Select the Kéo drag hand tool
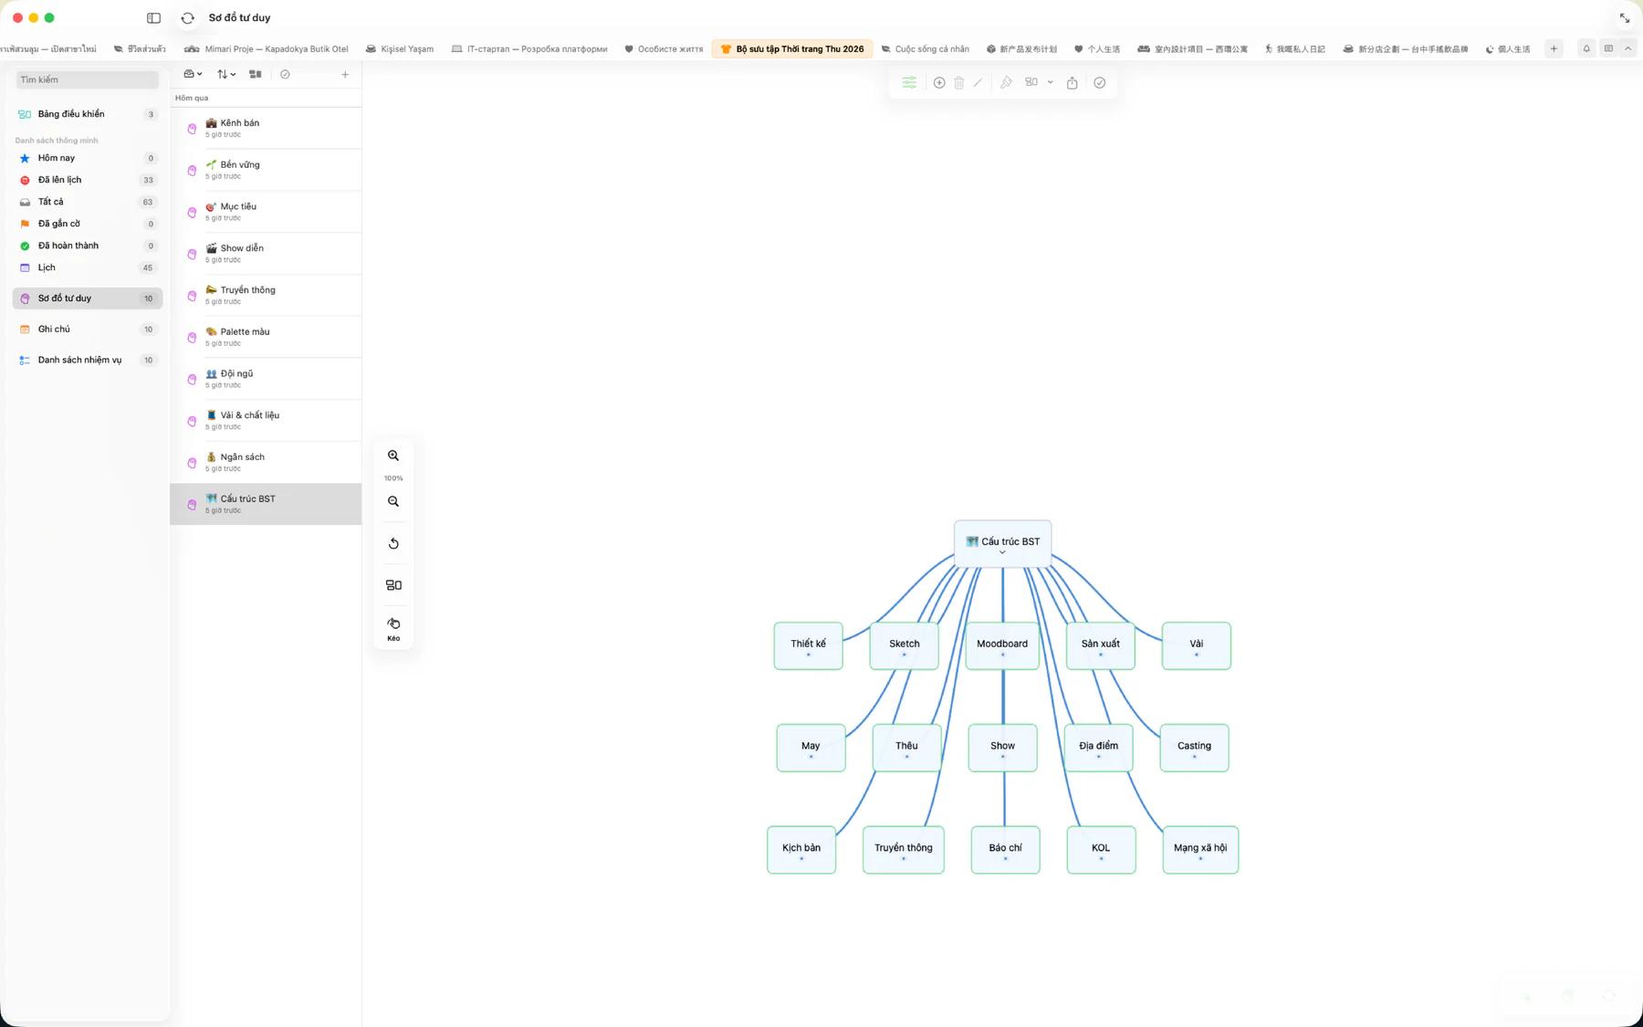1643x1027 pixels. pyautogui.click(x=393, y=628)
